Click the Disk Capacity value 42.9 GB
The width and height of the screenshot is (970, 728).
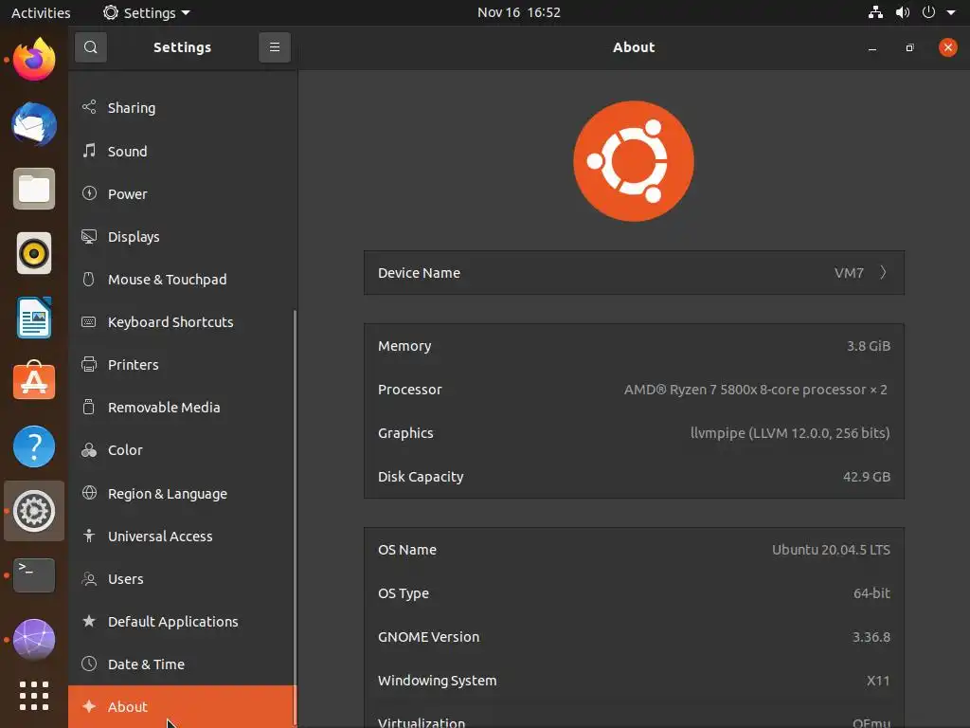coord(867,477)
